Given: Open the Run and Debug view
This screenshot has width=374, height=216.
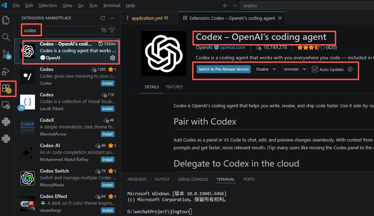Looking at the screenshot, I should [x=6, y=71].
